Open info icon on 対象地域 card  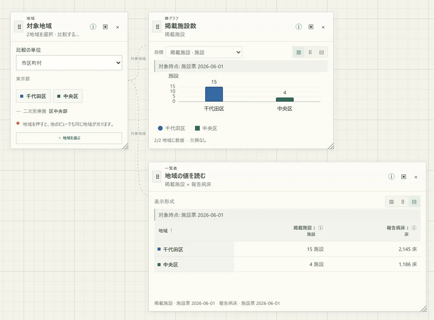tap(93, 27)
